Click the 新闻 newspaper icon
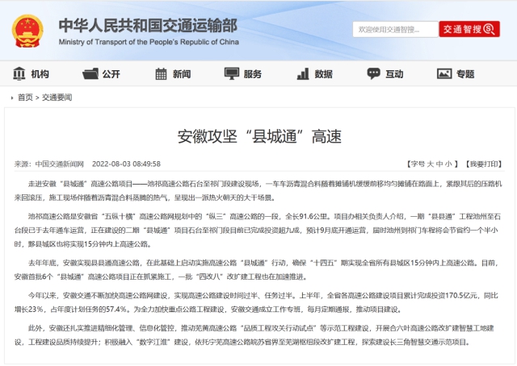 click(x=160, y=74)
